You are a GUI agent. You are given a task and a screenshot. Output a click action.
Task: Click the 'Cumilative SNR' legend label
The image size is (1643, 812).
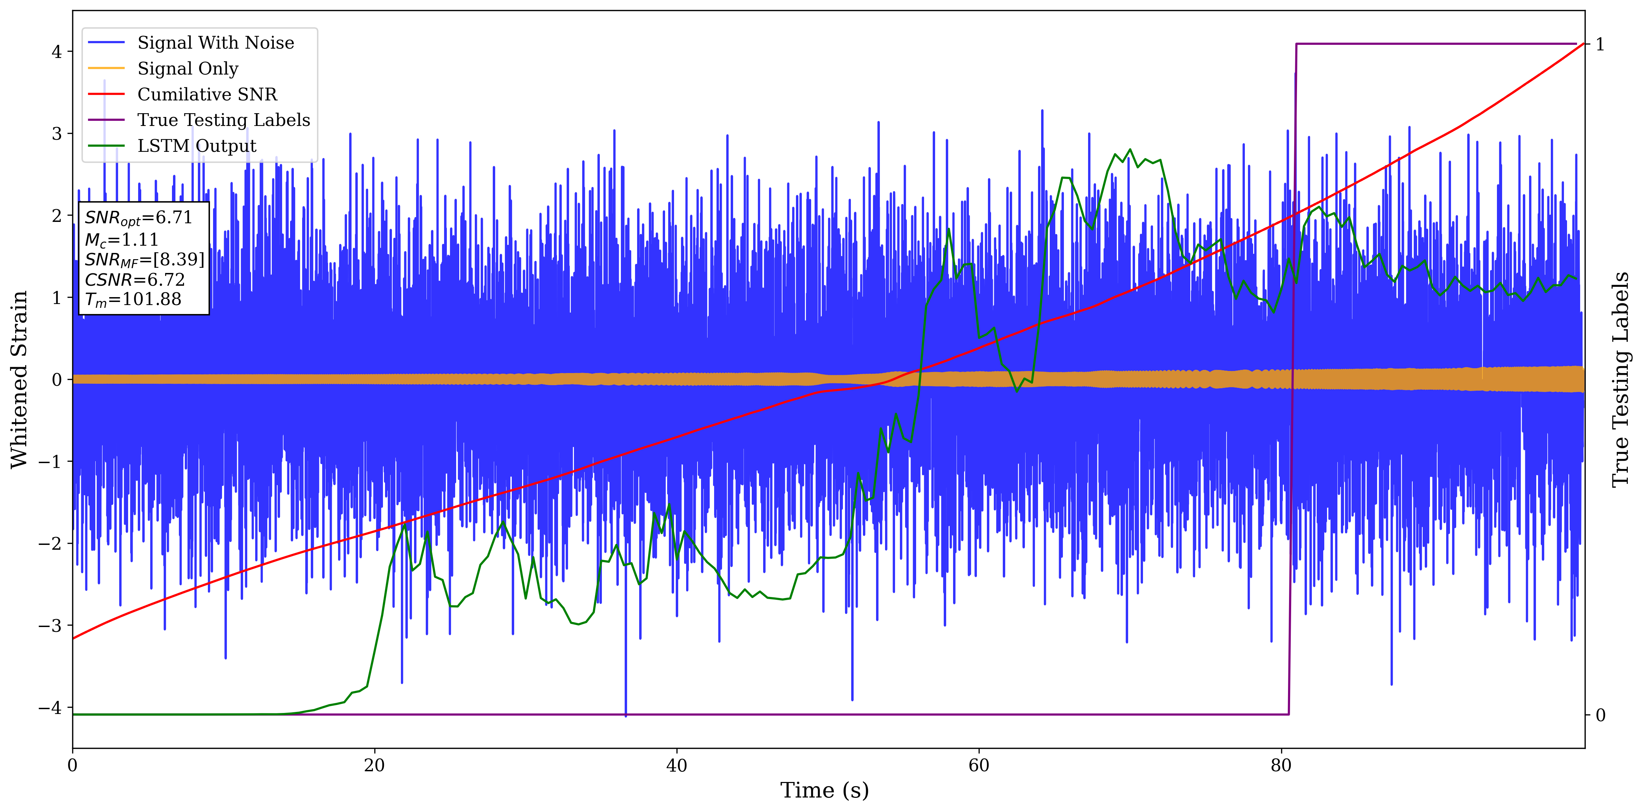tap(207, 94)
